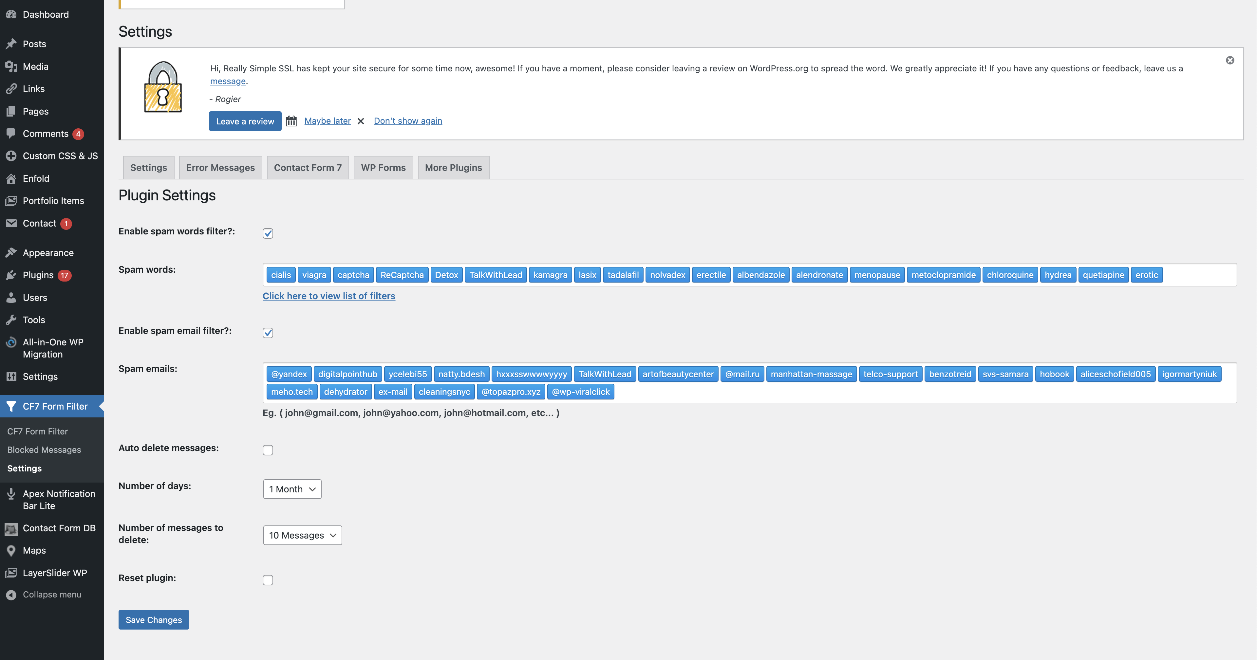Click the Custom CSS & JS plus icon

tap(11, 156)
